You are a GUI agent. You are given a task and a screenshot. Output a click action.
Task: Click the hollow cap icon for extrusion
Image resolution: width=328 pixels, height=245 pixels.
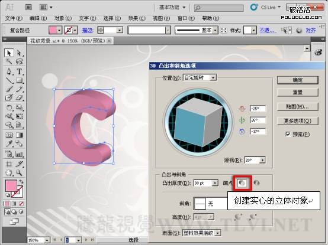point(256,183)
